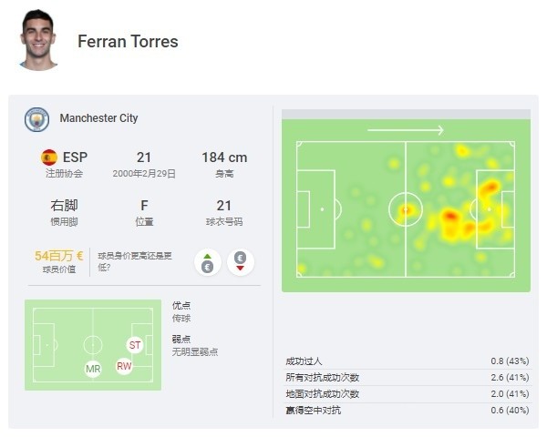Click the 传球 strength label

click(x=181, y=318)
